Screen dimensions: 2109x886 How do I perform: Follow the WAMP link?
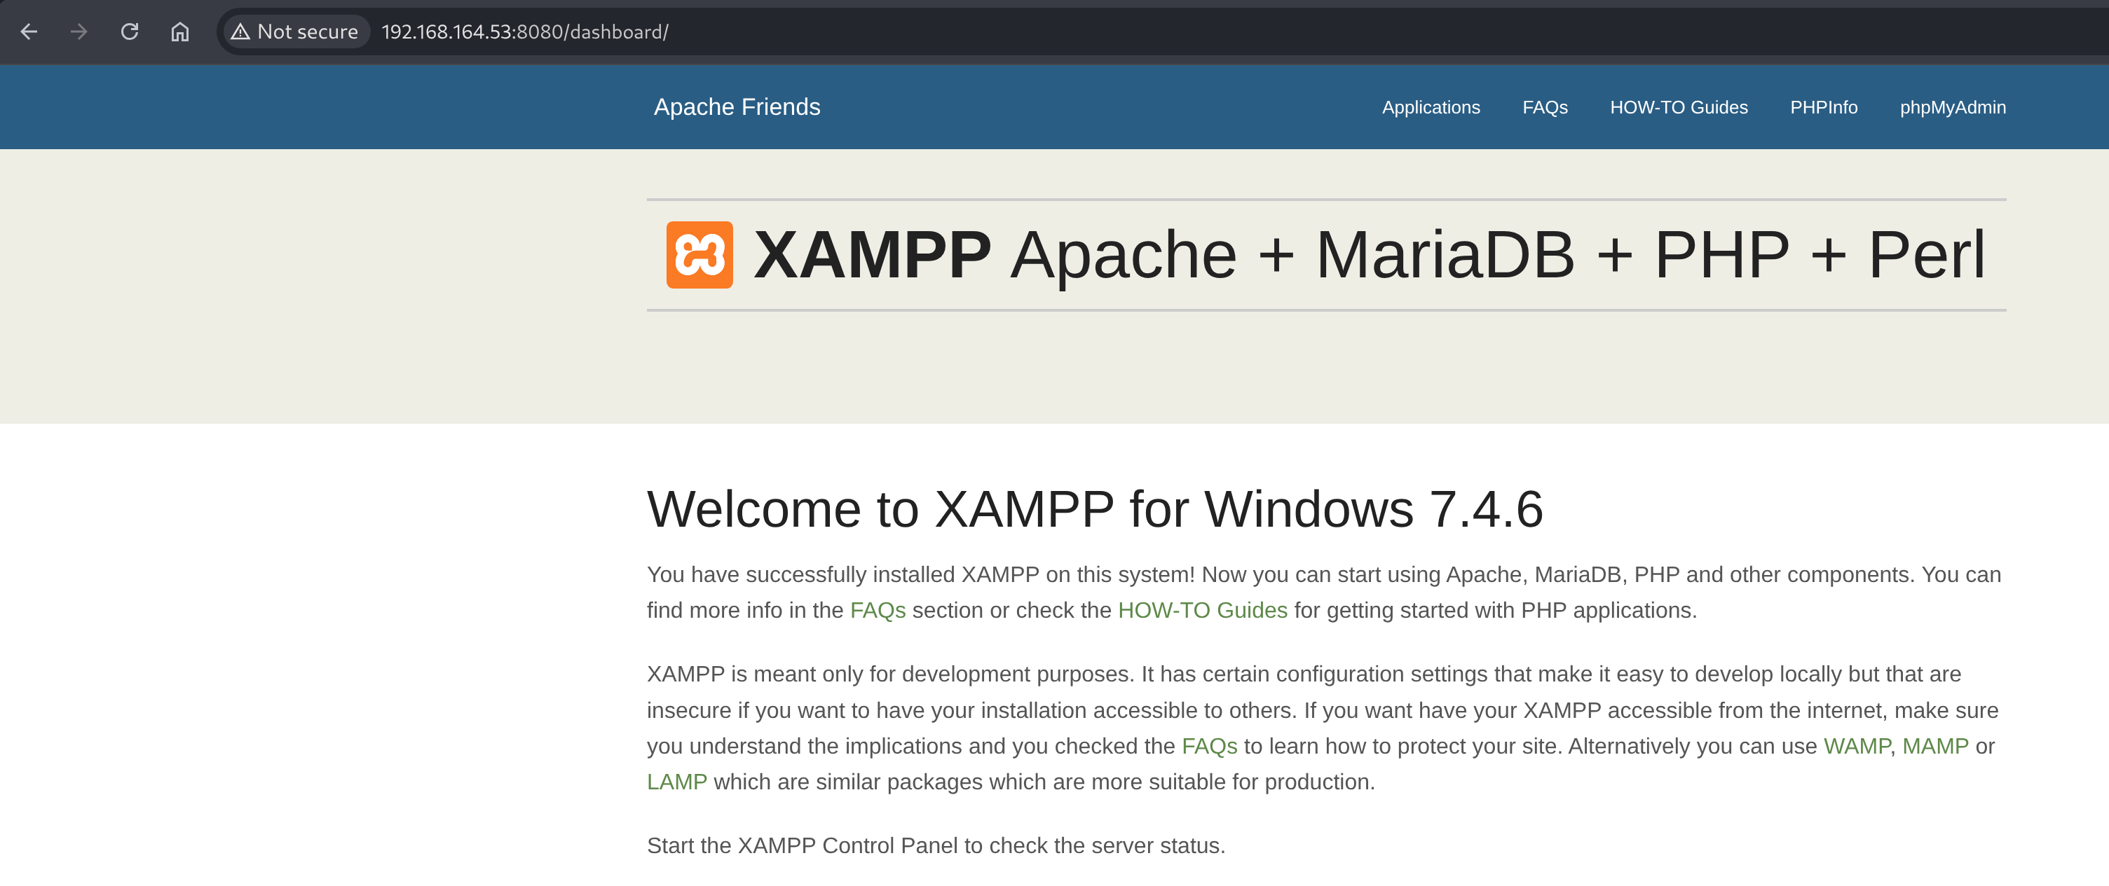click(x=1856, y=746)
